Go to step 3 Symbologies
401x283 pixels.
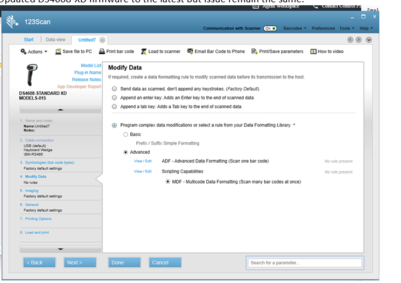(49, 163)
